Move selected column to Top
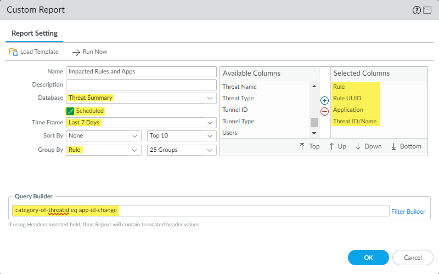 pos(309,146)
